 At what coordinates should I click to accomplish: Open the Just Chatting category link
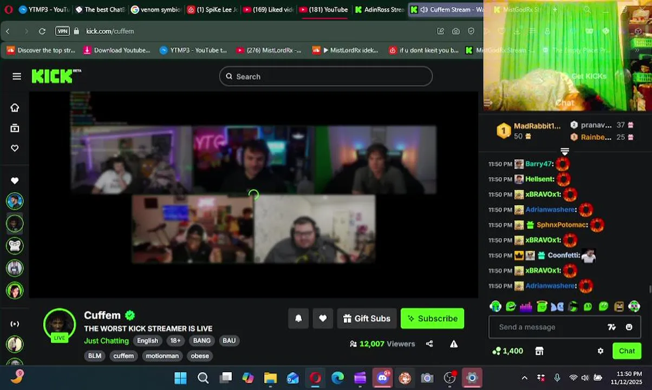(106, 341)
